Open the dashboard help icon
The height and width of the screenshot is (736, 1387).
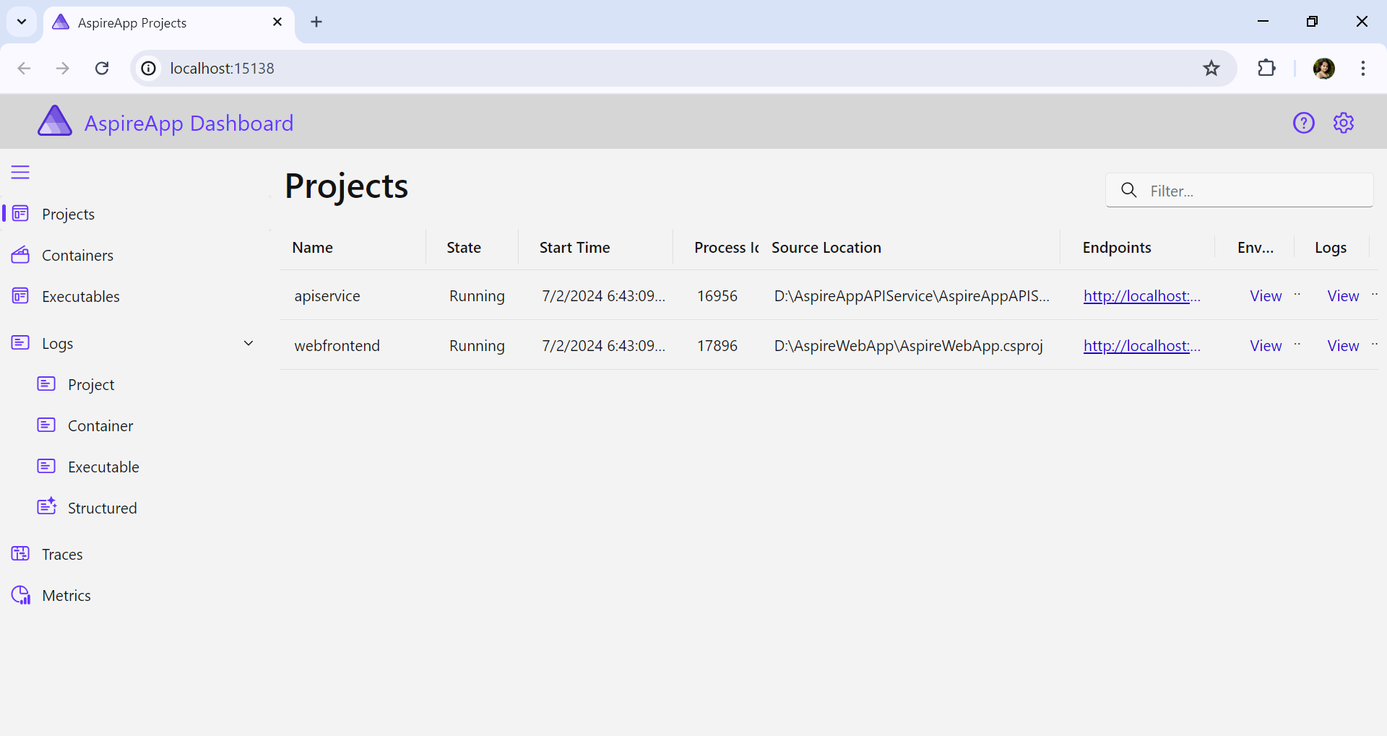[1303, 124]
